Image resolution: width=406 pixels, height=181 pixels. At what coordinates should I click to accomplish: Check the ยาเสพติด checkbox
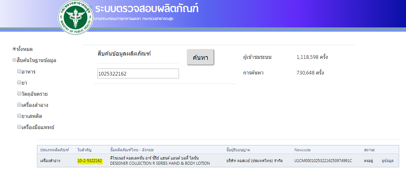click(x=19, y=116)
